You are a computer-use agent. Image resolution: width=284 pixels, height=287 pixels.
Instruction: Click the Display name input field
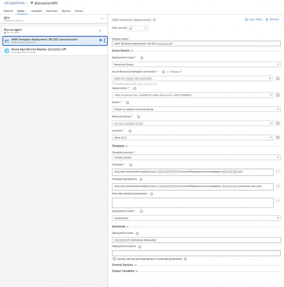(196, 43)
